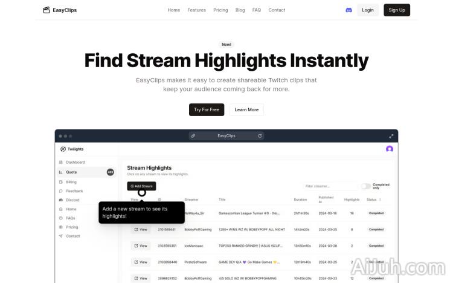Click the reload icon in browser bar
This screenshot has height=283, width=453.
click(x=260, y=136)
